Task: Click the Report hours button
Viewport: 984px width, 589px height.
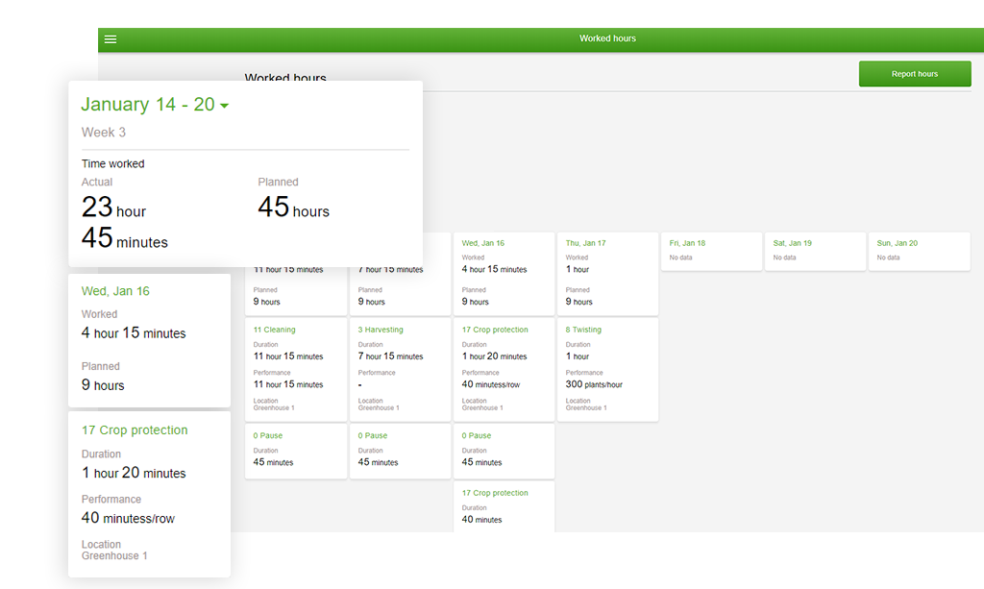Action: tap(914, 74)
